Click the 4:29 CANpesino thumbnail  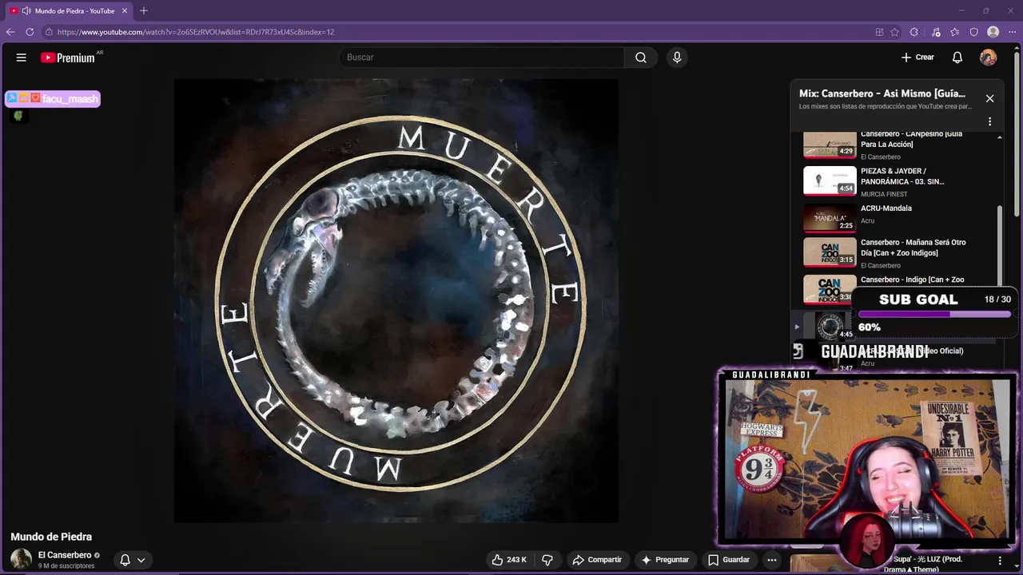[x=830, y=145]
